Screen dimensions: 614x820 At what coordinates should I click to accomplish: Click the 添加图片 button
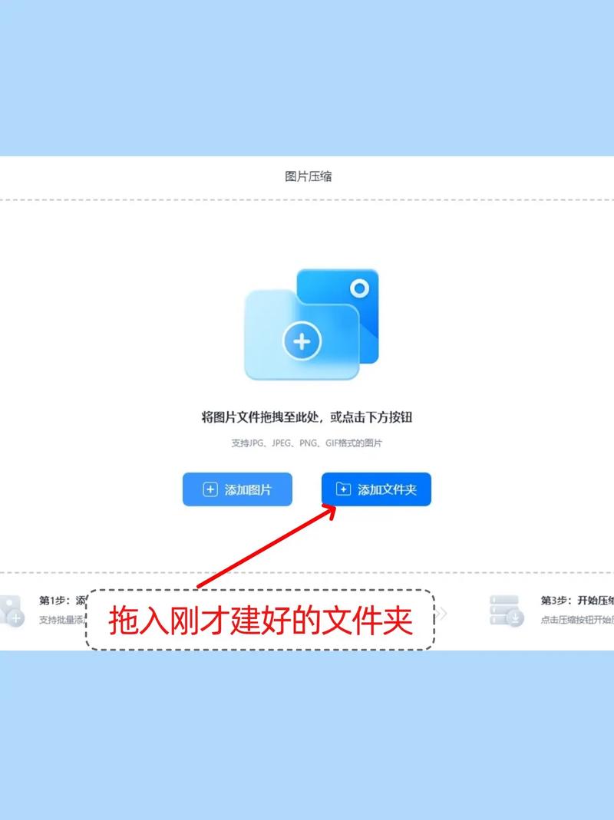(x=237, y=489)
